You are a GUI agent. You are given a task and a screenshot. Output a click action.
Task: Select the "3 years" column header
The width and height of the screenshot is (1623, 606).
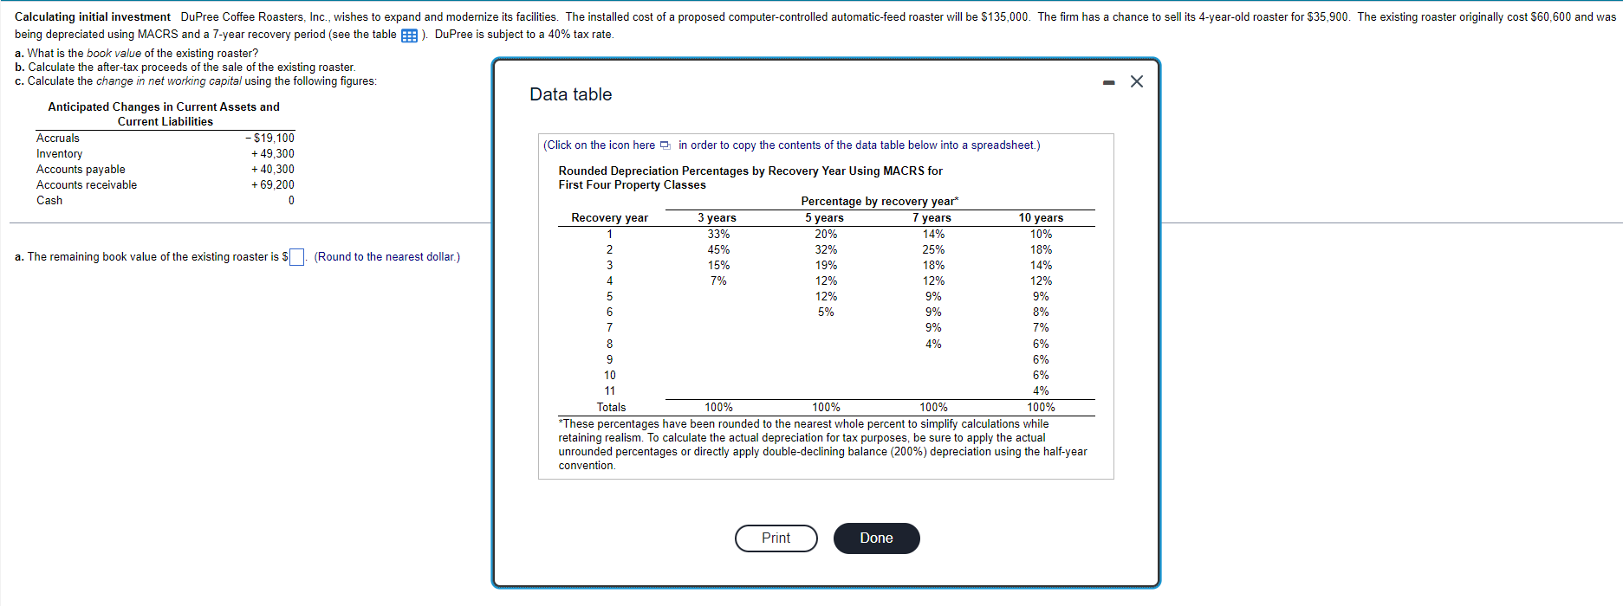click(x=717, y=218)
